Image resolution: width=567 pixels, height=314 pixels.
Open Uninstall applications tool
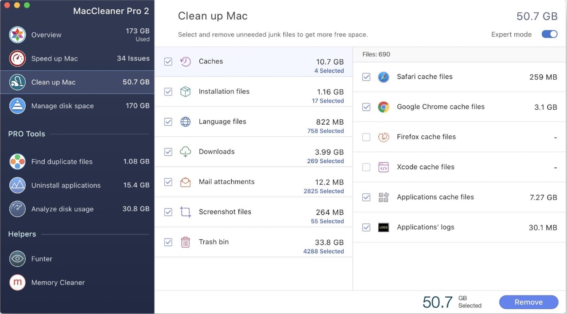coord(77,185)
